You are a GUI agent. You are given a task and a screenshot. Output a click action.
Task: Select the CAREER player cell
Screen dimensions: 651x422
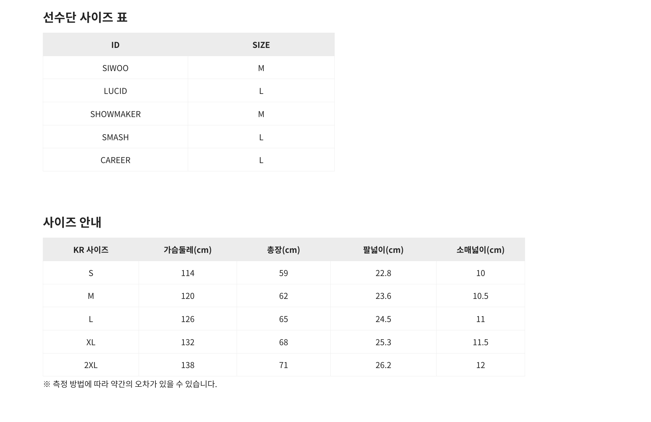[115, 160]
